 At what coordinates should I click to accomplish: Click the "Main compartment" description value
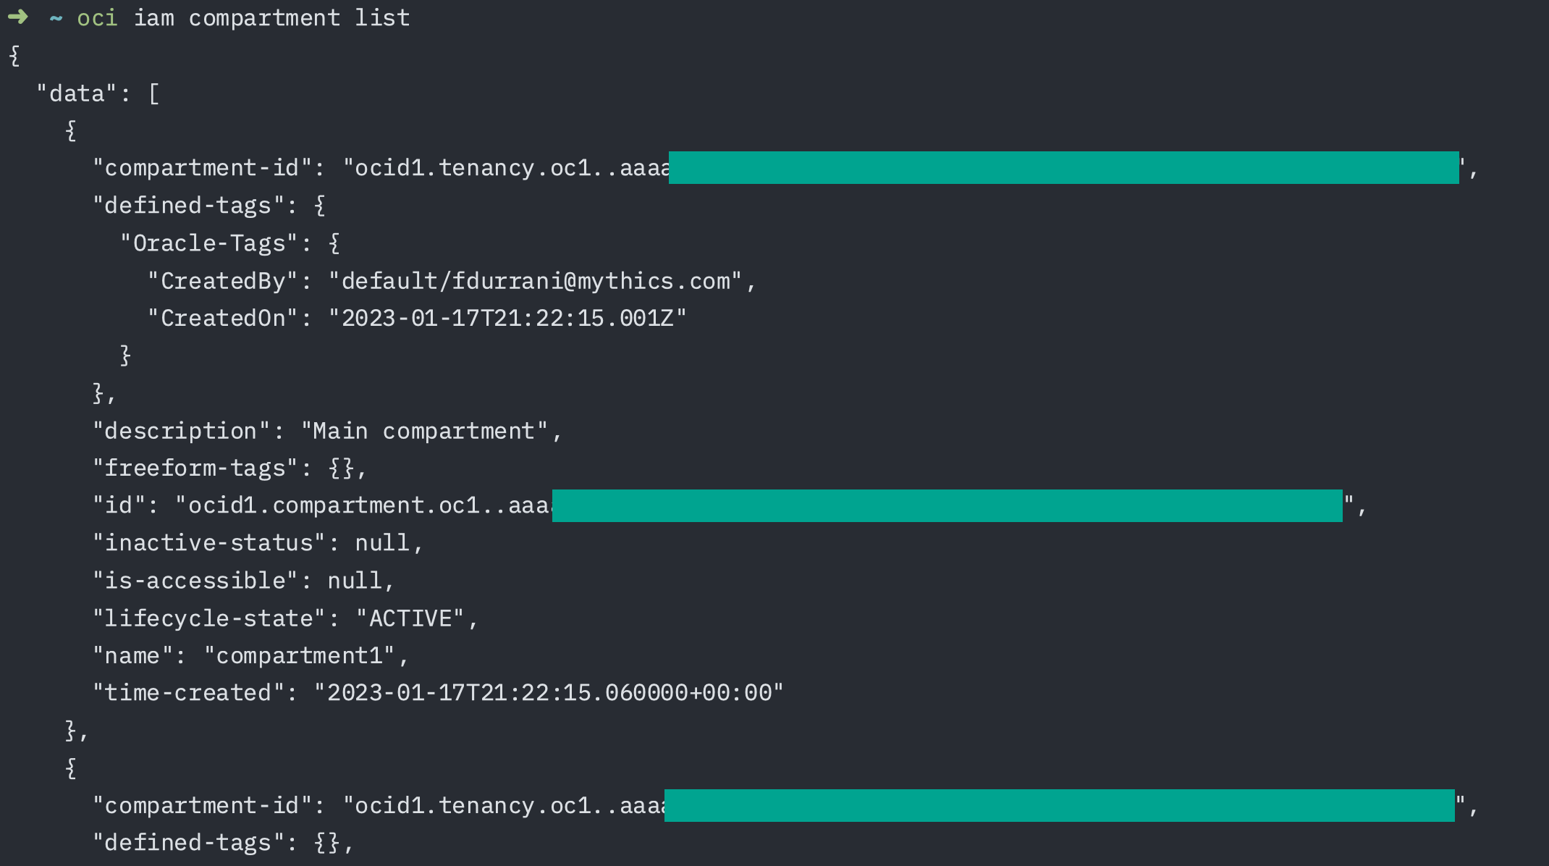pyautogui.click(x=424, y=431)
